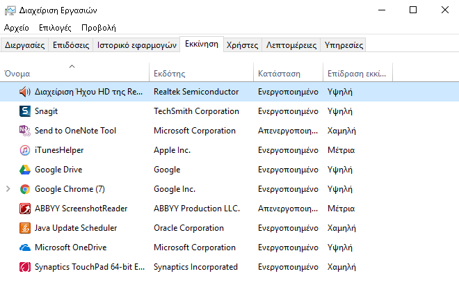459x301 pixels.
Task: Switch to the Επιδόσεις tab
Action: pyautogui.click(x=71, y=45)
